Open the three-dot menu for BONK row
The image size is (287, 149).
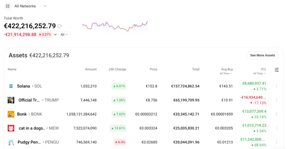[x=277, y=114]
